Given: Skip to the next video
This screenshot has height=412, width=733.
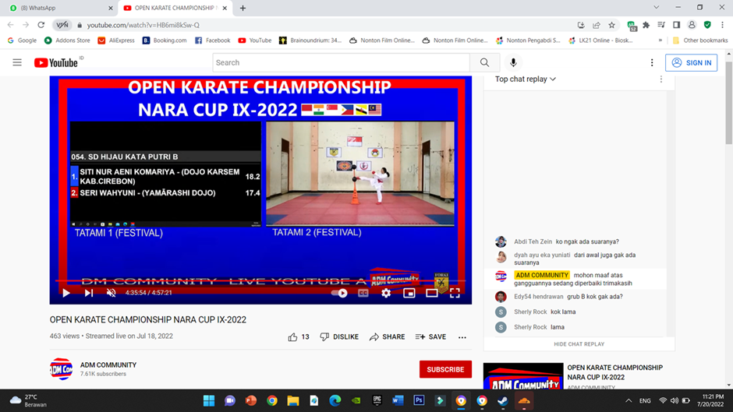Looking at the screenshot, I should tap(89, 293).
